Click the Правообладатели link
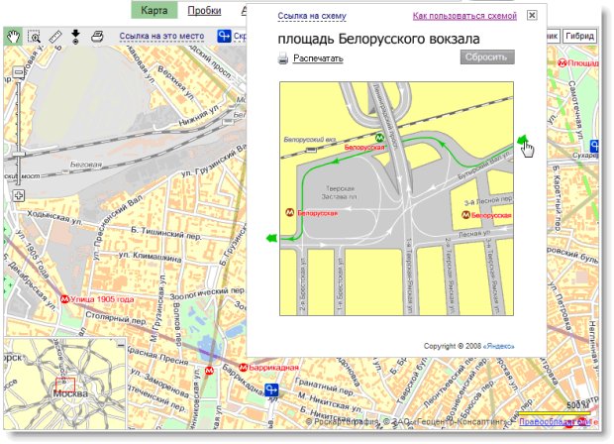The height and width of the screenshot is (444, 614). tap(555, 422)
